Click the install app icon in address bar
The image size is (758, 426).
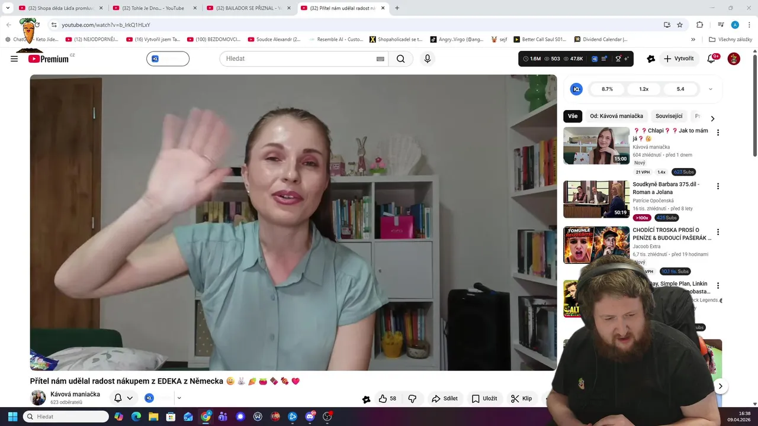coord(667,25)
